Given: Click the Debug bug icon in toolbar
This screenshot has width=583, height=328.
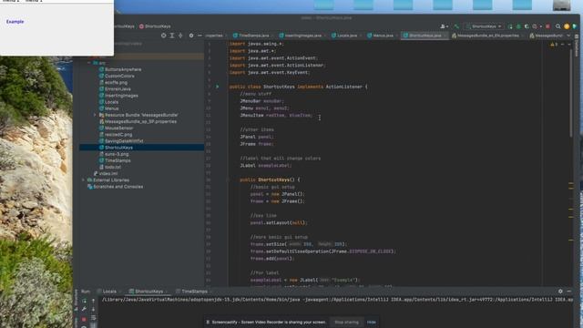Looking at the screenshot, I should 518,26.
